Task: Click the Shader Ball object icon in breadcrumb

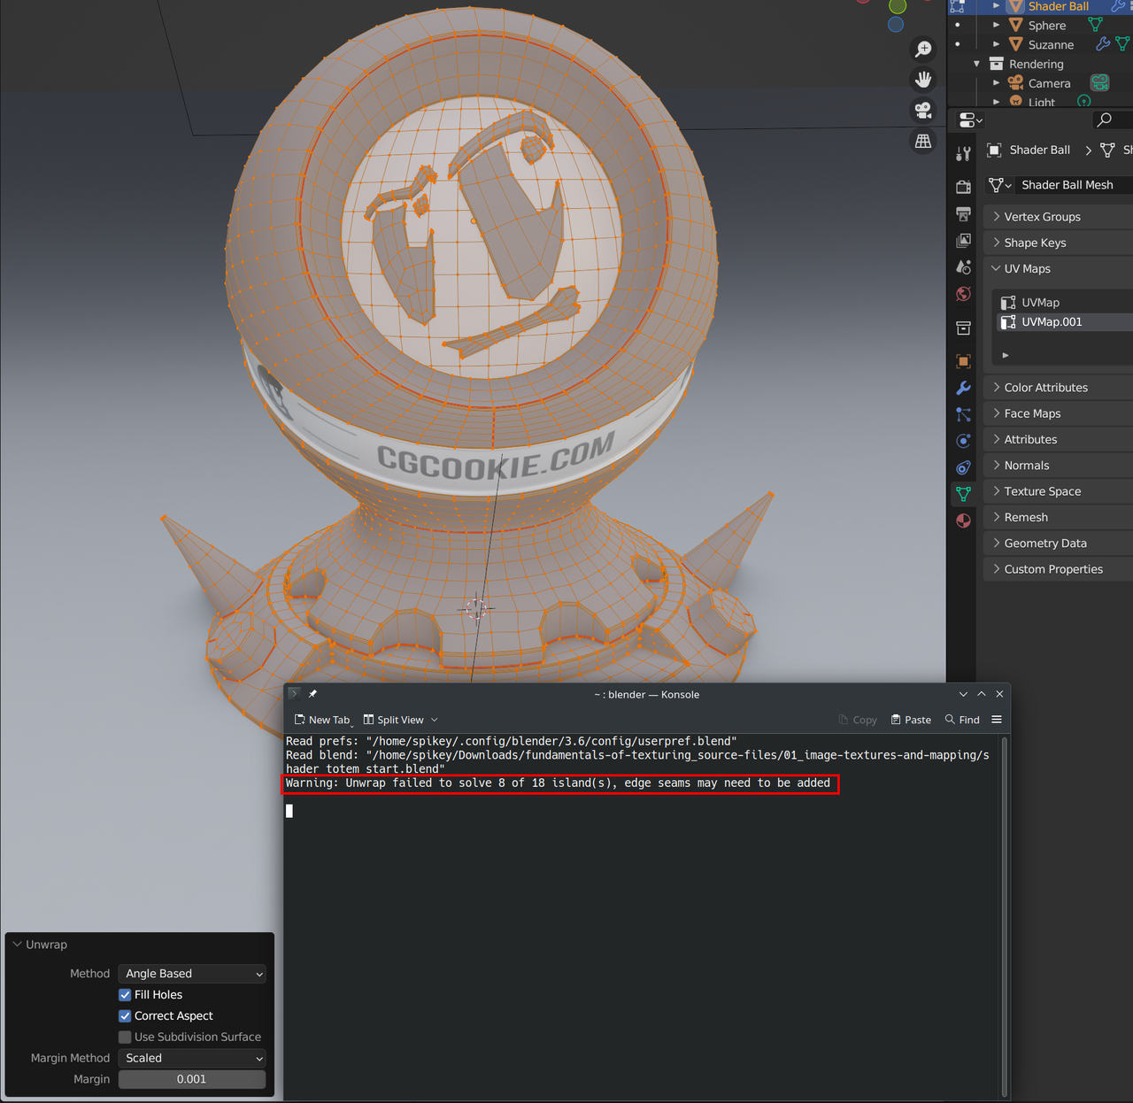Action: (x=995, y=150)
